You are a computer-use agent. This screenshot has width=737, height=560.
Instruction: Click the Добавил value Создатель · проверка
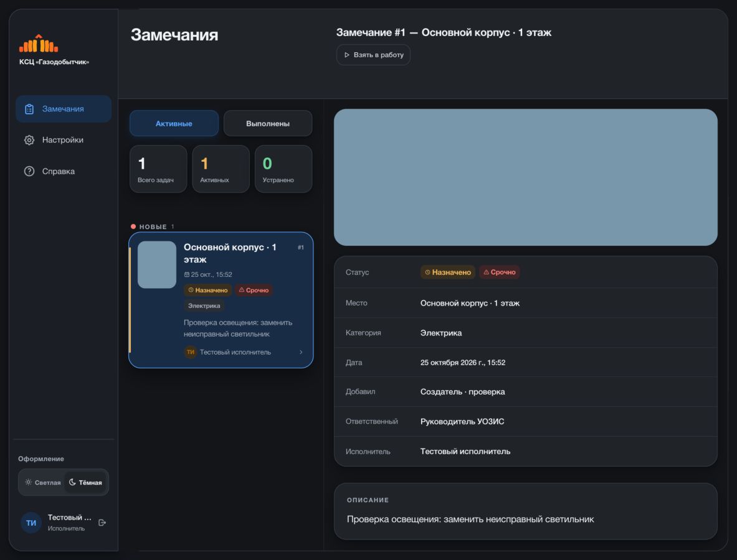[x=462, y=392]
